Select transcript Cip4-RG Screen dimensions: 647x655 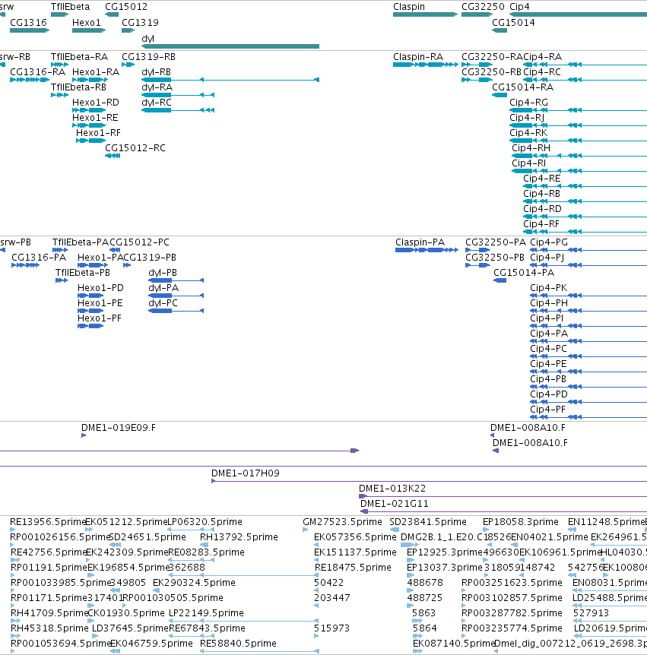pyautogui.click(x=578, y=110)
